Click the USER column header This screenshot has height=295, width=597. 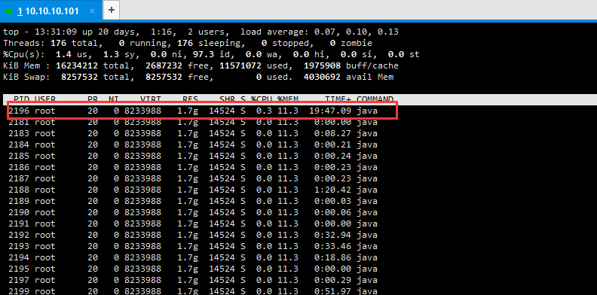[x=45, y=99]
